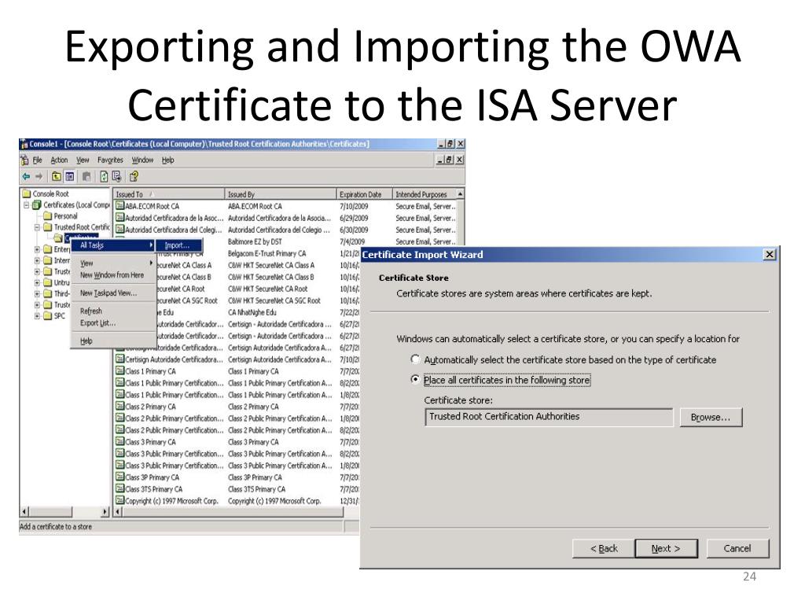Click the Class 2 Primary CA certificate icon
The image size is (805, 604).
click(119, 407)
